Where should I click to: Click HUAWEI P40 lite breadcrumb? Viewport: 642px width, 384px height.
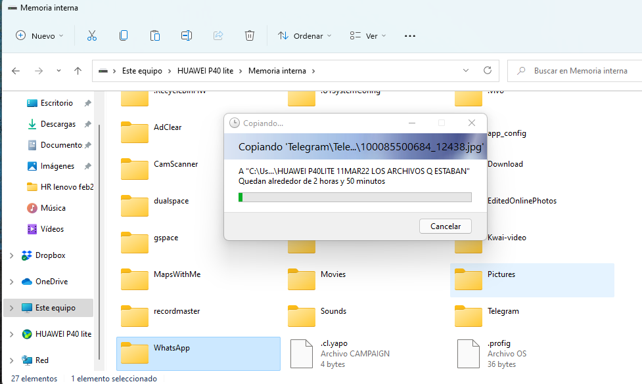click(205, 71)
